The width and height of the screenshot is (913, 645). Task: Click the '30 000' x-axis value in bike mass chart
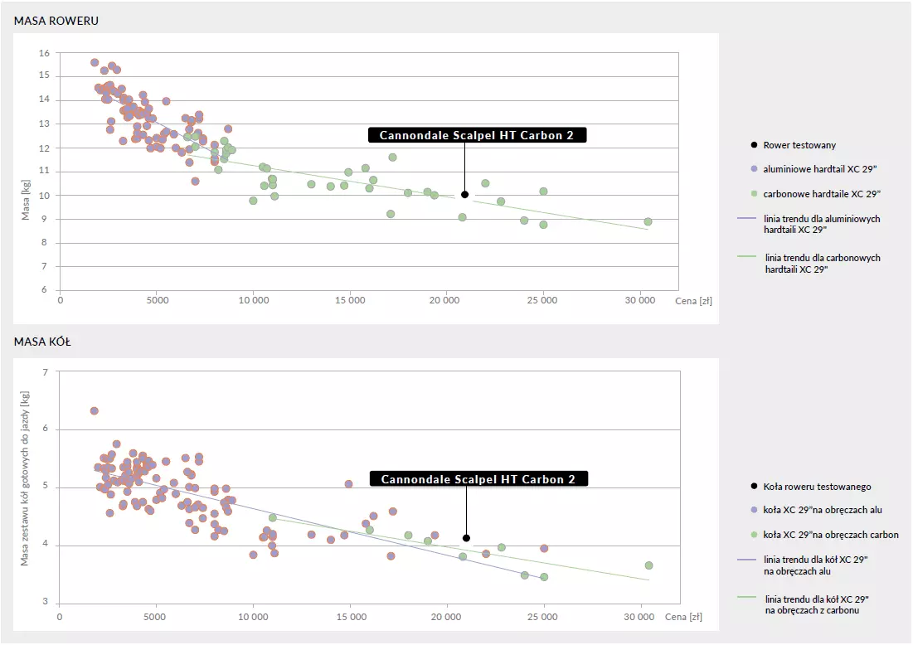[640, 300]
